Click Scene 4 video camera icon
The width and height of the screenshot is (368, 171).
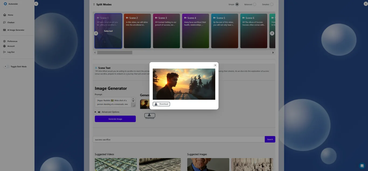[185, 18]
